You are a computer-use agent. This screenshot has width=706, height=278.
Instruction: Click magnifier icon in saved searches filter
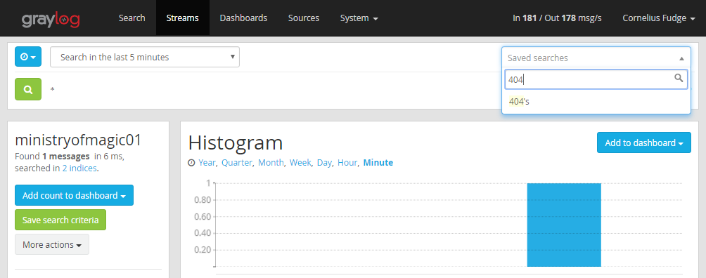679,78
